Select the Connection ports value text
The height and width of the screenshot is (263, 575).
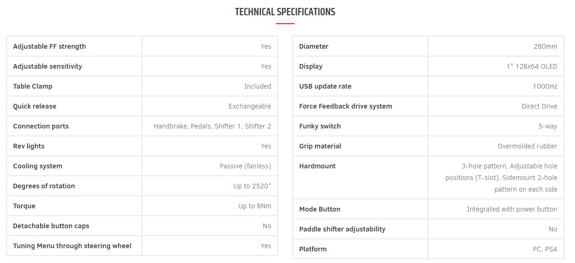pyautogui.click(x=212, y=126)
